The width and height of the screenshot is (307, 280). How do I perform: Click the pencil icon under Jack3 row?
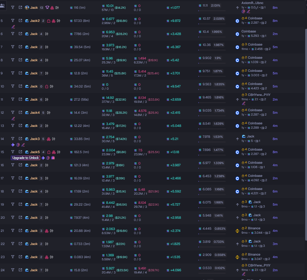point(23,145)
